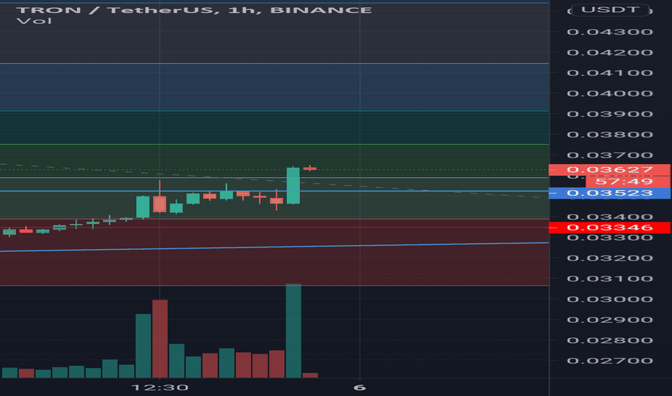Click the 0.03200 price scale value

(610, 258)
